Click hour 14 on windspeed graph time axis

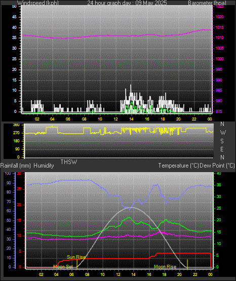[131, 119]
